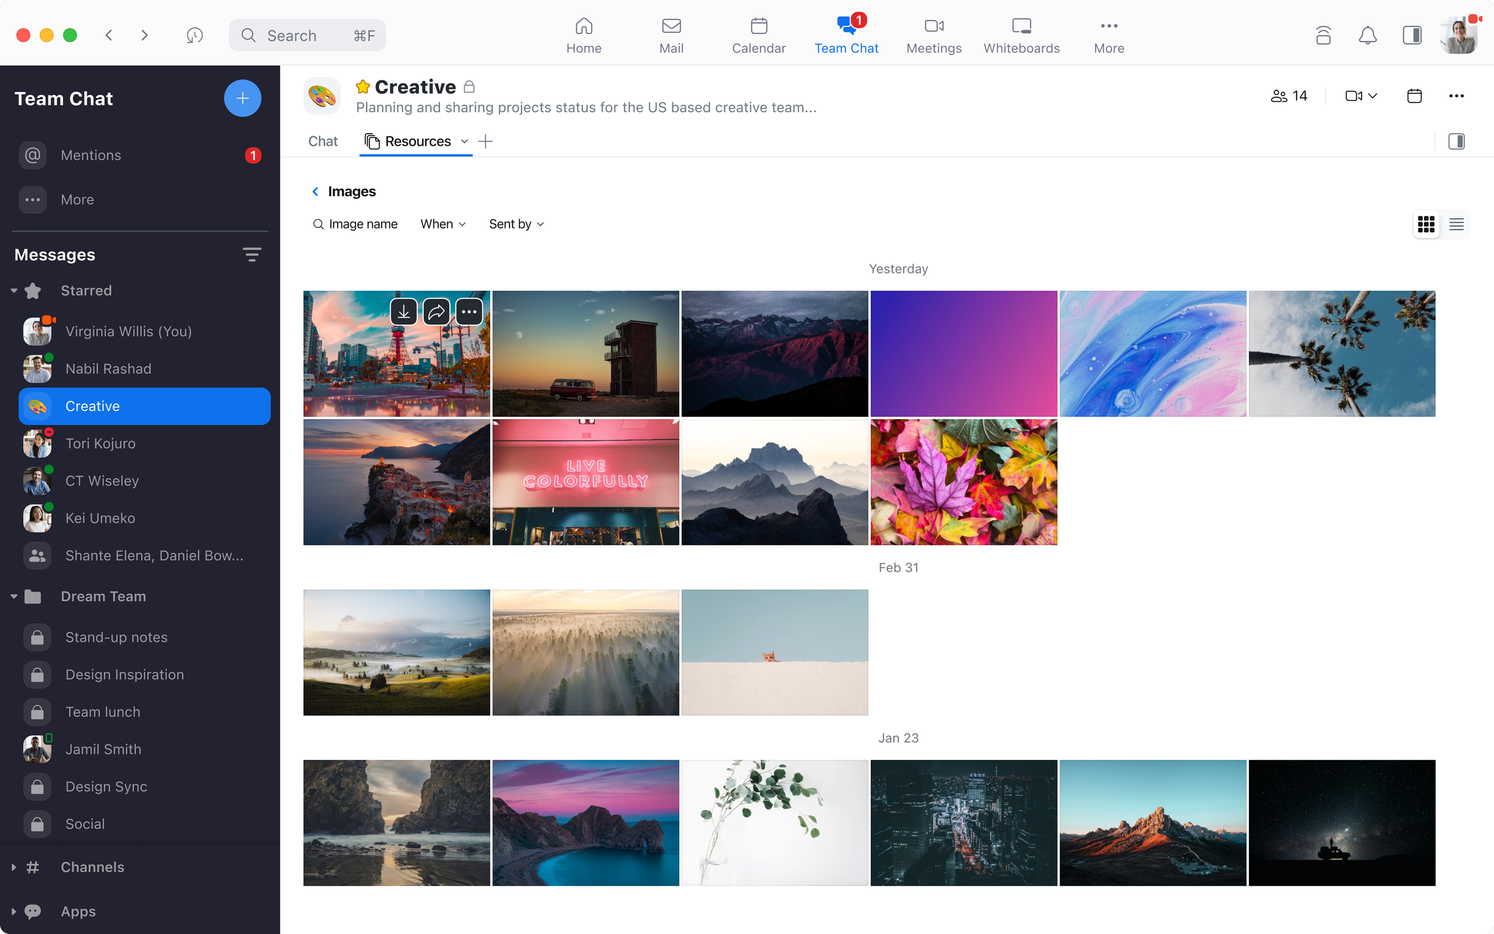
Task: Open the When filter dropdown
Action: [x=443, y=224]
